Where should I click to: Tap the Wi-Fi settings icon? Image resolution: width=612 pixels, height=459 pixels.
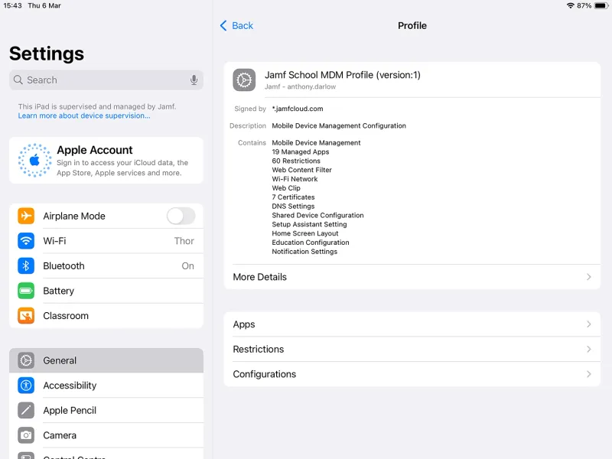point(26,241)
